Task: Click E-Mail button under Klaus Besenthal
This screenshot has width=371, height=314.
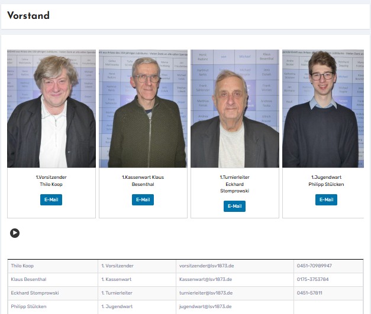Action: pos(143,199)
